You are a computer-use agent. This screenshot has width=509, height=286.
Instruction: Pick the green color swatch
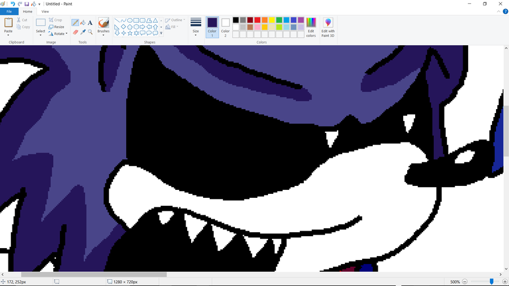(279, 20)
